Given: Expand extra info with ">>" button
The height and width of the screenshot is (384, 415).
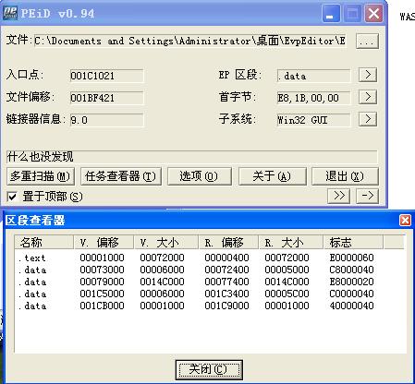Looking at the screenshot, I should [338, 196].
